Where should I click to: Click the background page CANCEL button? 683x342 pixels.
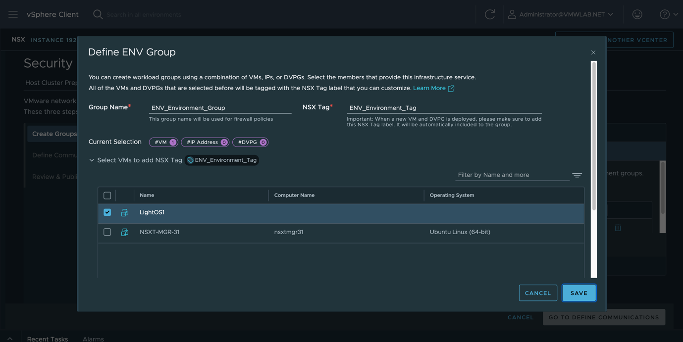click(x=521, y=317)
